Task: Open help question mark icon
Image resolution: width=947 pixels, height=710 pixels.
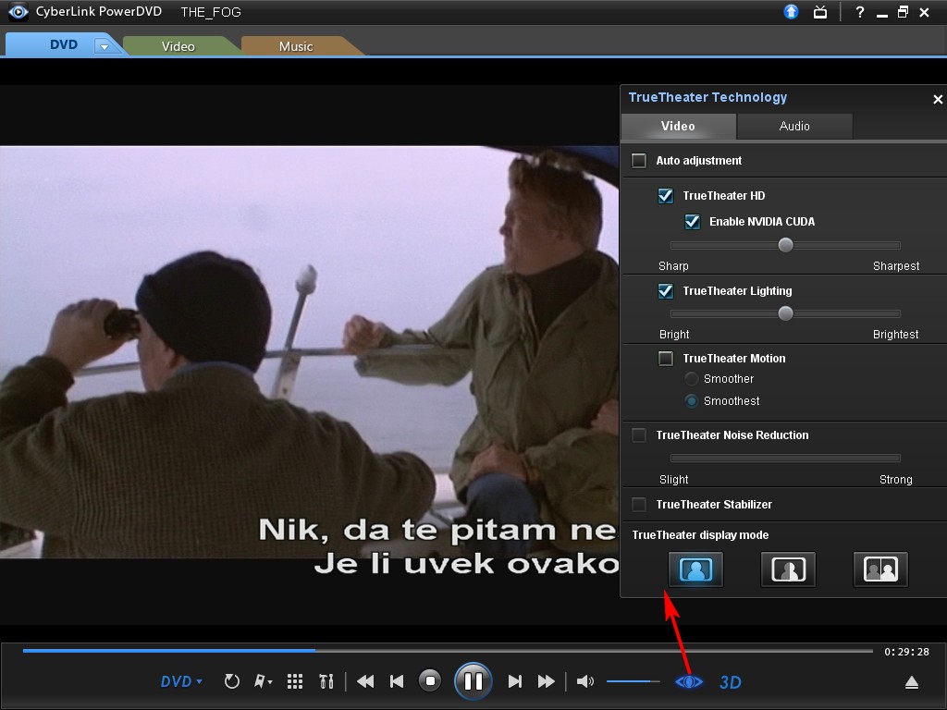Action: click(x=859, y=12)
